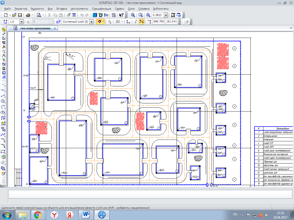This screenshot has width=294, height=220.
Task: Print the drawing using the printer icon
Action: pyautogui.click(x=28, y=15)
